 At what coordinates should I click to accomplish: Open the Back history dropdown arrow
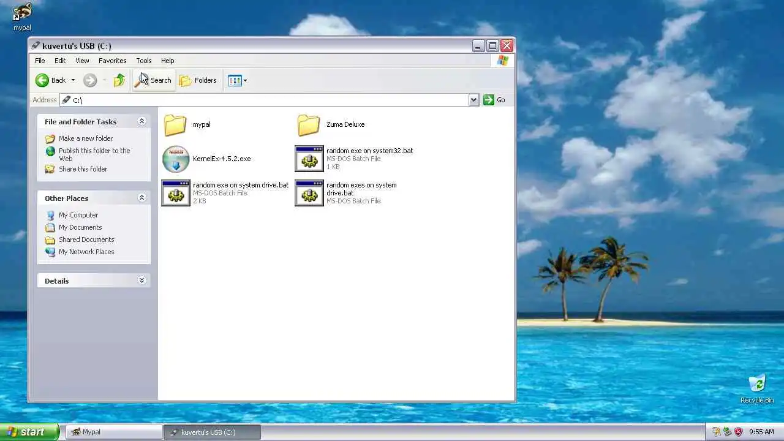[73, 80]
